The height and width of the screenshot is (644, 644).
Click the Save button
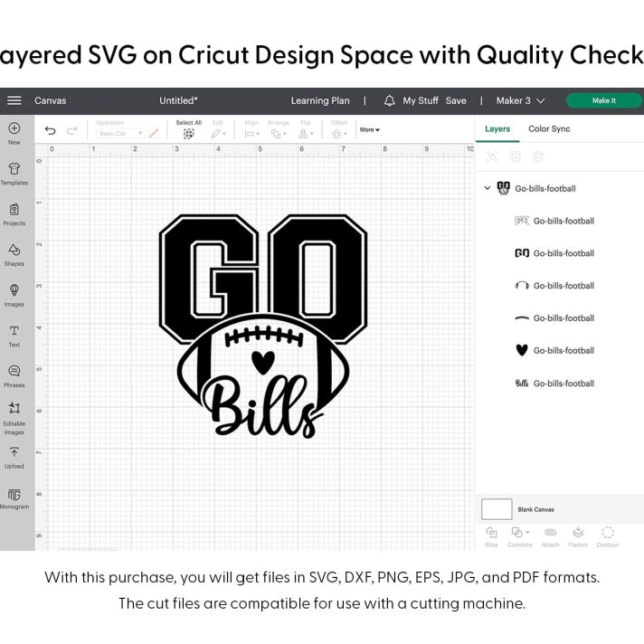(456, 100)
